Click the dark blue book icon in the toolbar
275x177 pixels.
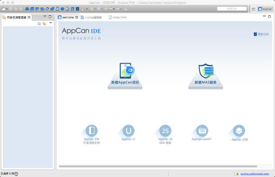pos(77,9)
